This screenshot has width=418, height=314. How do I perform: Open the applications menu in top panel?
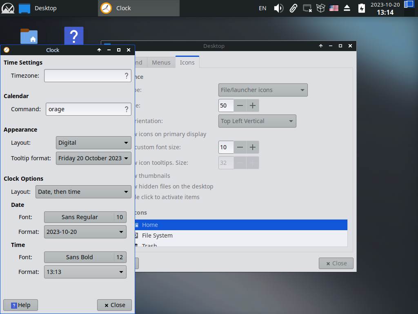(x=8, y=8)
